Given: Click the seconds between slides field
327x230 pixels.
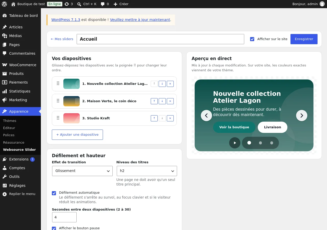Looking at the screenshot, I should (64, 217).
